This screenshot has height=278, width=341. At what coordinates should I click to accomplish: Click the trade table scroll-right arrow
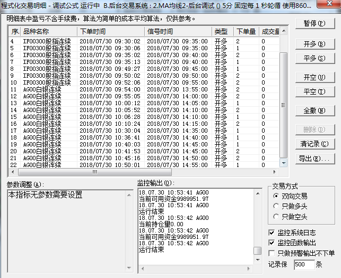(275, 172)
